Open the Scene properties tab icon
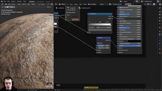 [160, 21]
